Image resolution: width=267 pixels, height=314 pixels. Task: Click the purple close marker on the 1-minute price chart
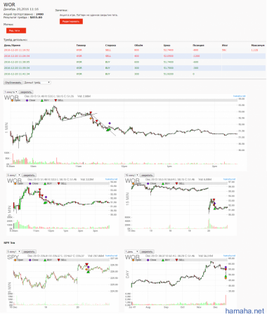(x=110, y=123)
